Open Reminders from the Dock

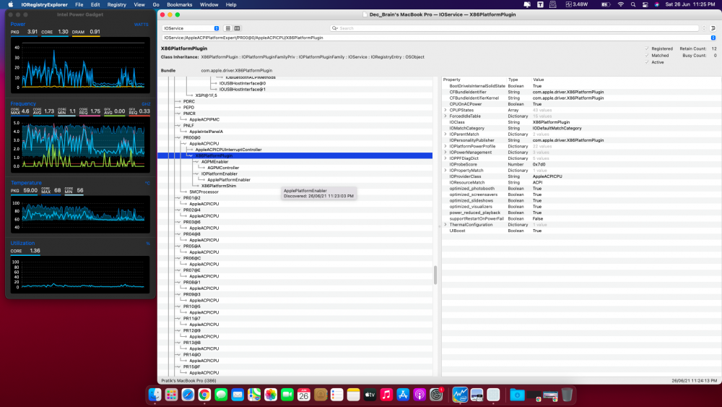pos(337,395)
